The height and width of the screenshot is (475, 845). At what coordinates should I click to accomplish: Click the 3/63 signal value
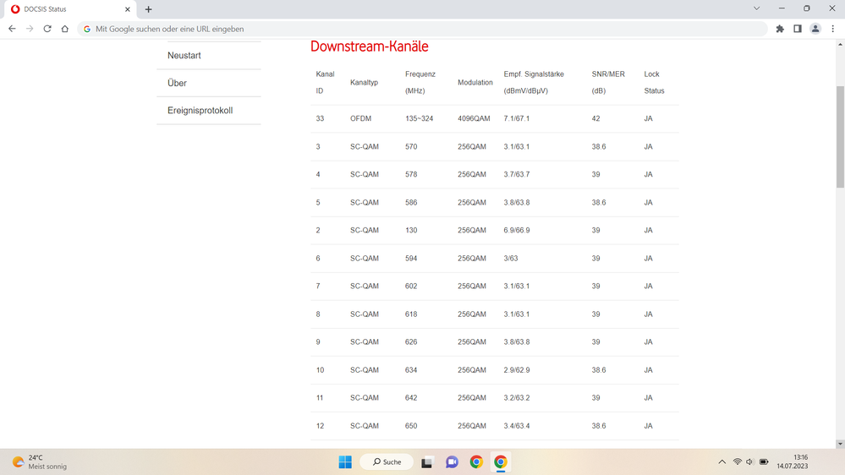pyautogui.click(x=510, y=259)
